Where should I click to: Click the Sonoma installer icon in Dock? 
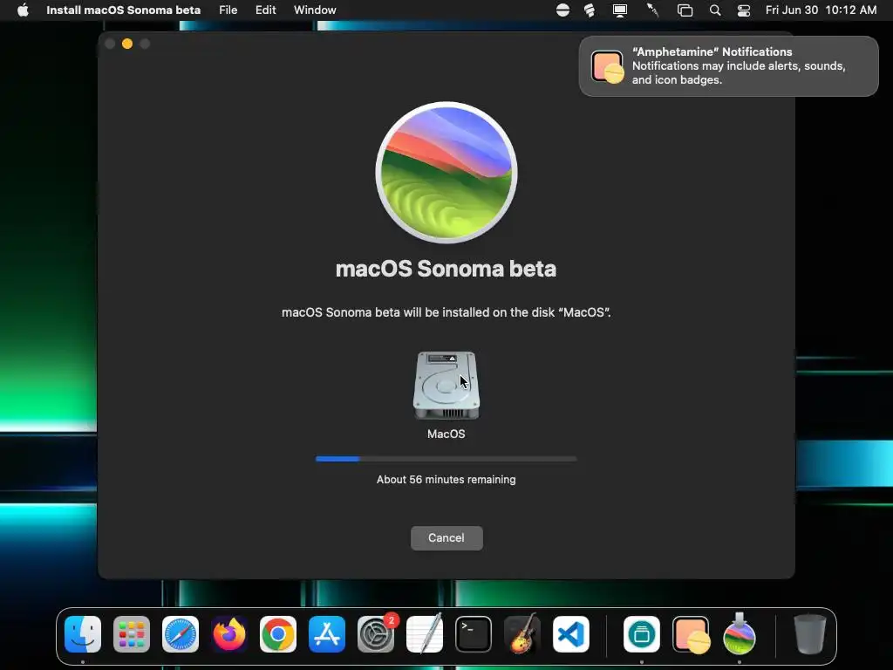740,634
